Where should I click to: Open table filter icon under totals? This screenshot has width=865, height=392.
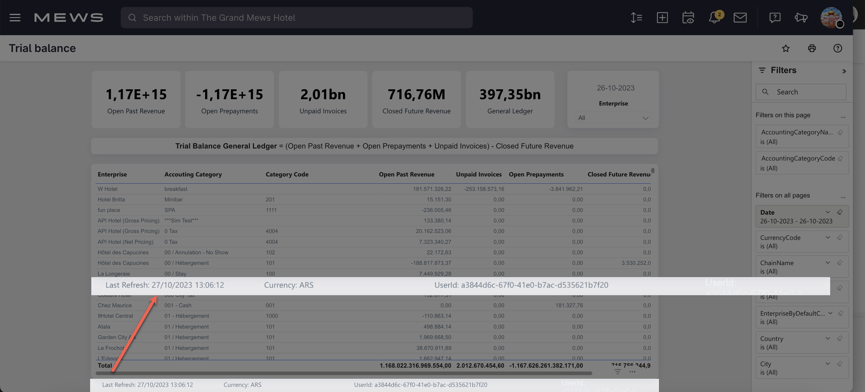618,372
